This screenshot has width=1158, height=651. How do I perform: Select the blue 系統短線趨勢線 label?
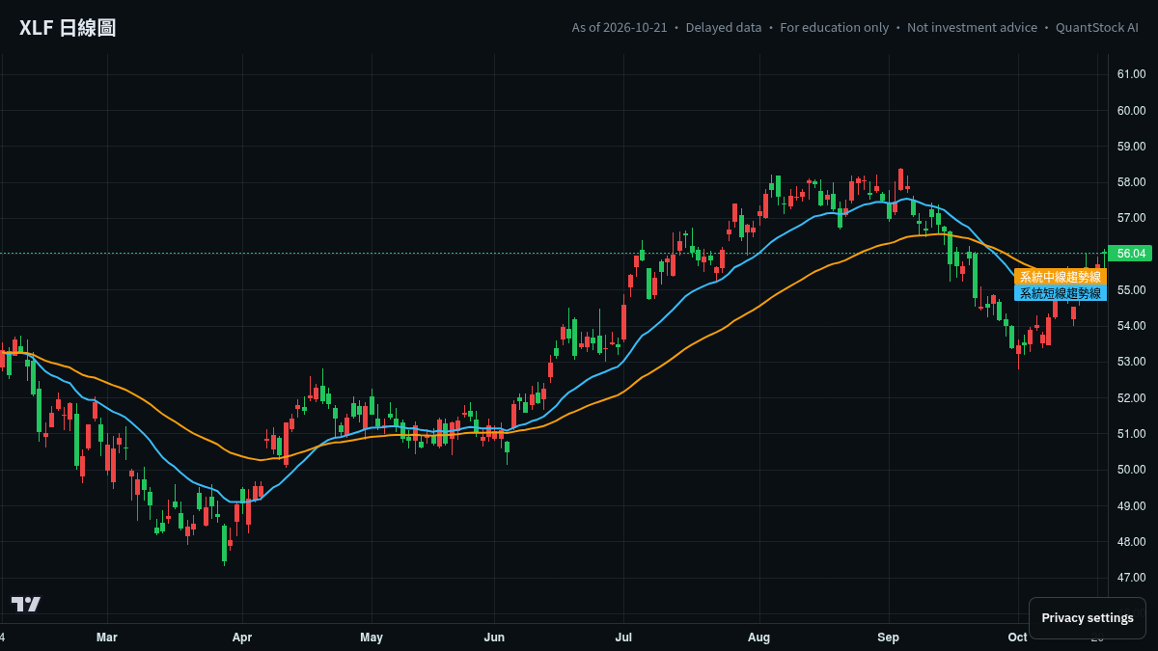point(1060,293)
